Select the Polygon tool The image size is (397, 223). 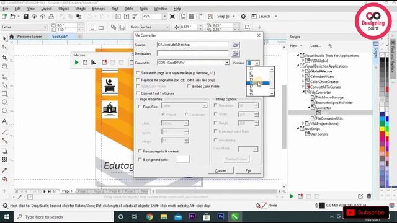click(x=4, y=111)
